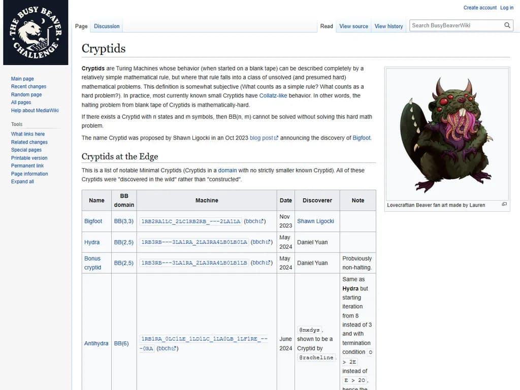Screen dimensions: 520x390
Task: Click the search magnifying glass icon
Action: pyautogui.click(x=507, y=24)
